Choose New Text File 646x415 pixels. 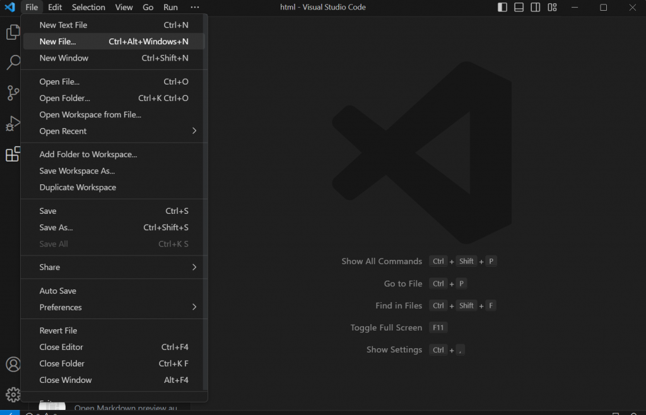(x=114, y=25)
